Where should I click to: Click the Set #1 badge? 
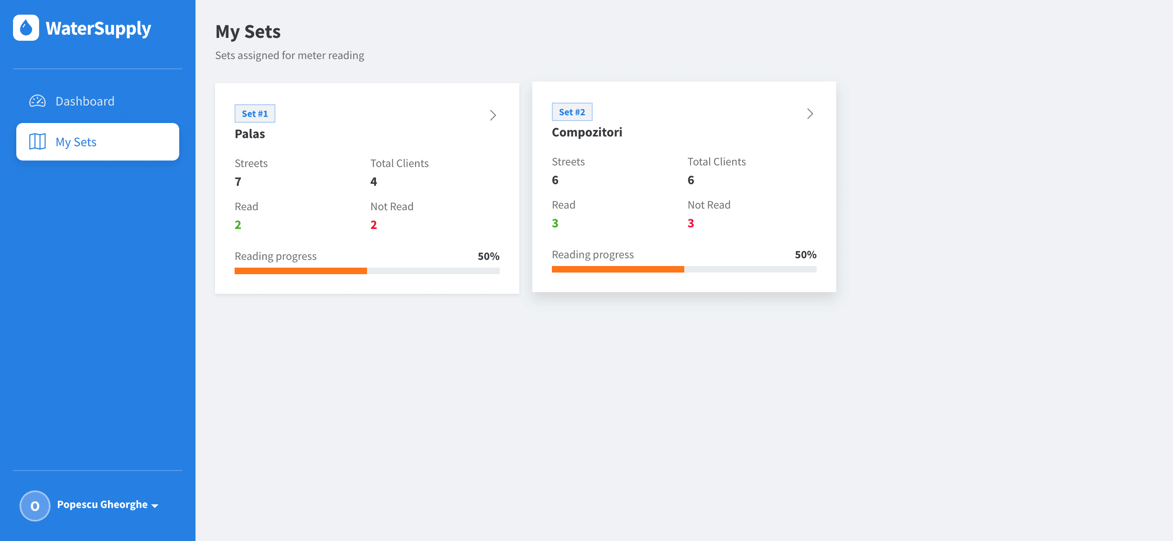click(x=255, y=113)
